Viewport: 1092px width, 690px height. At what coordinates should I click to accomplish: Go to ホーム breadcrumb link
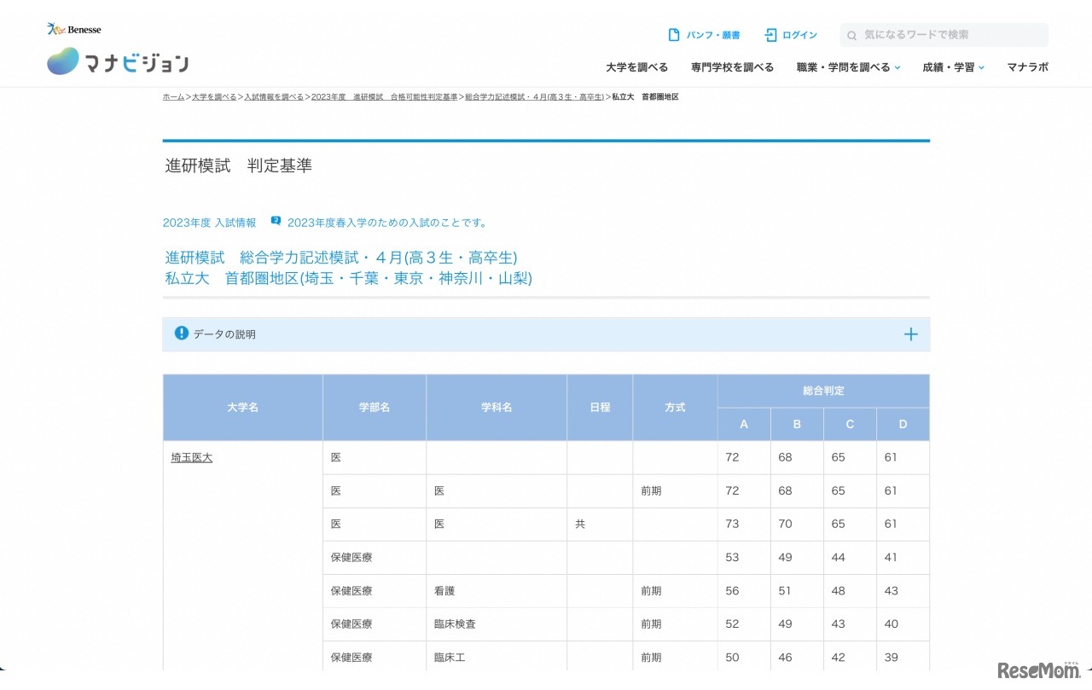point(173,97)
